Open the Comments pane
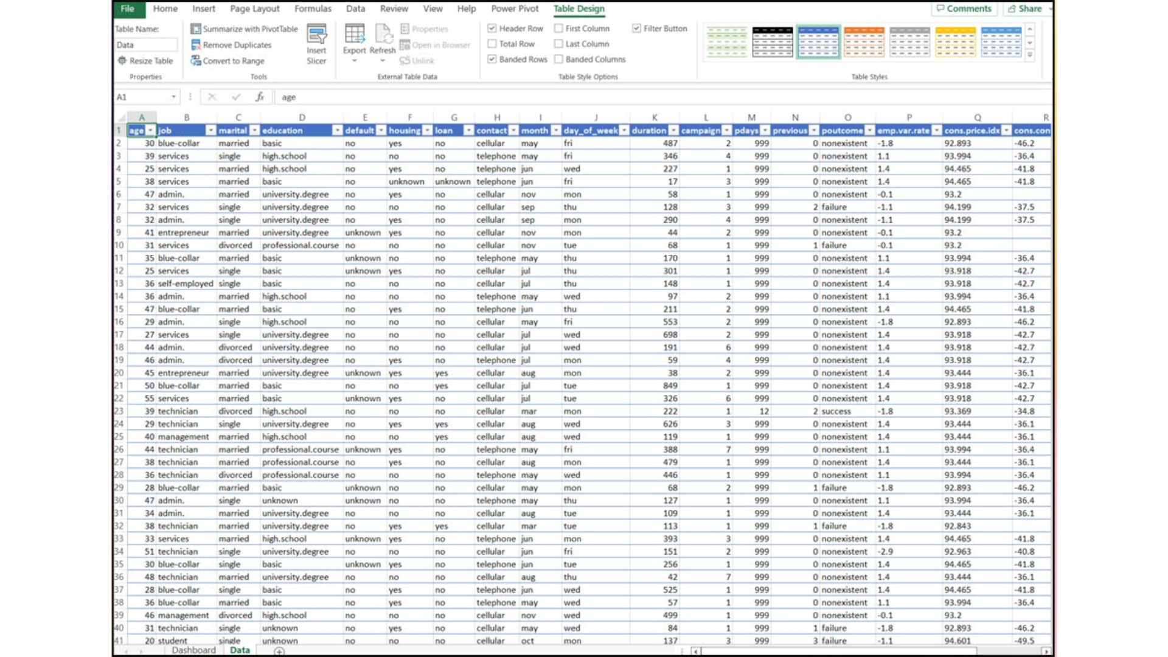Image resolution: width=1168 pixels, height=657 pixels. pos(964,9)
